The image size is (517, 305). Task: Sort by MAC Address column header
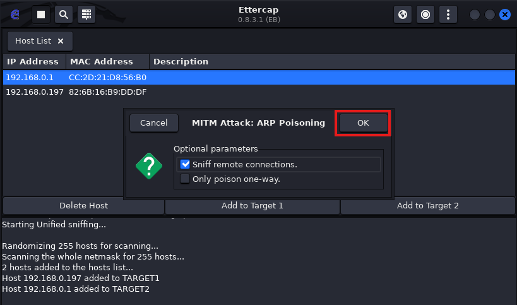(x=102, y=62)
